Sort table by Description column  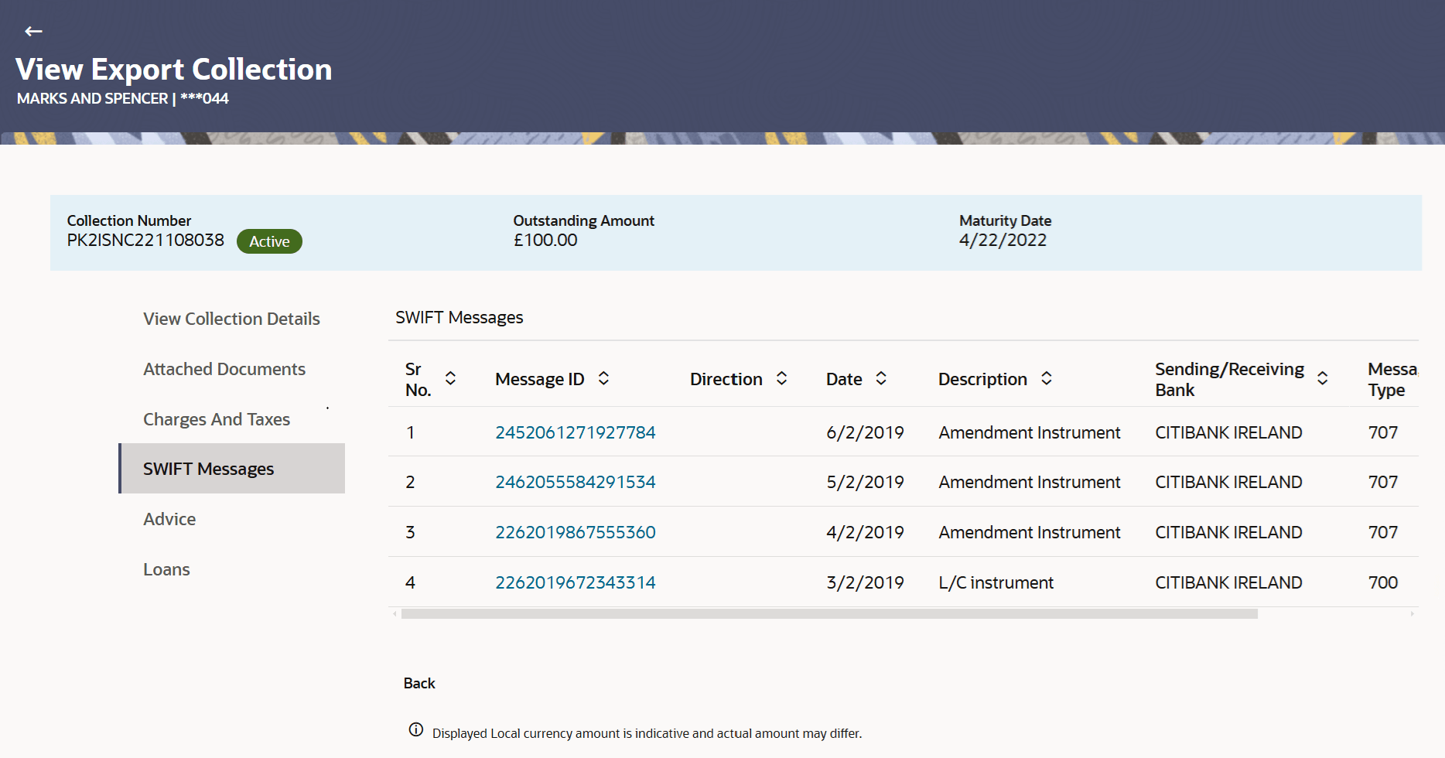coord(1046,378)
